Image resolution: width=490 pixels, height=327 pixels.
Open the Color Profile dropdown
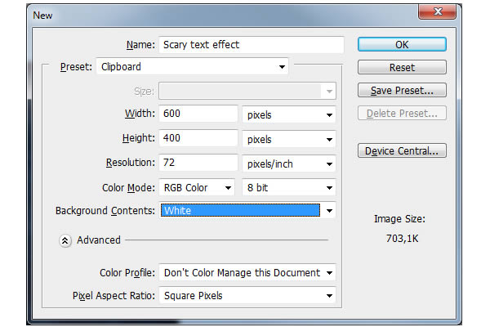(247, 272)
